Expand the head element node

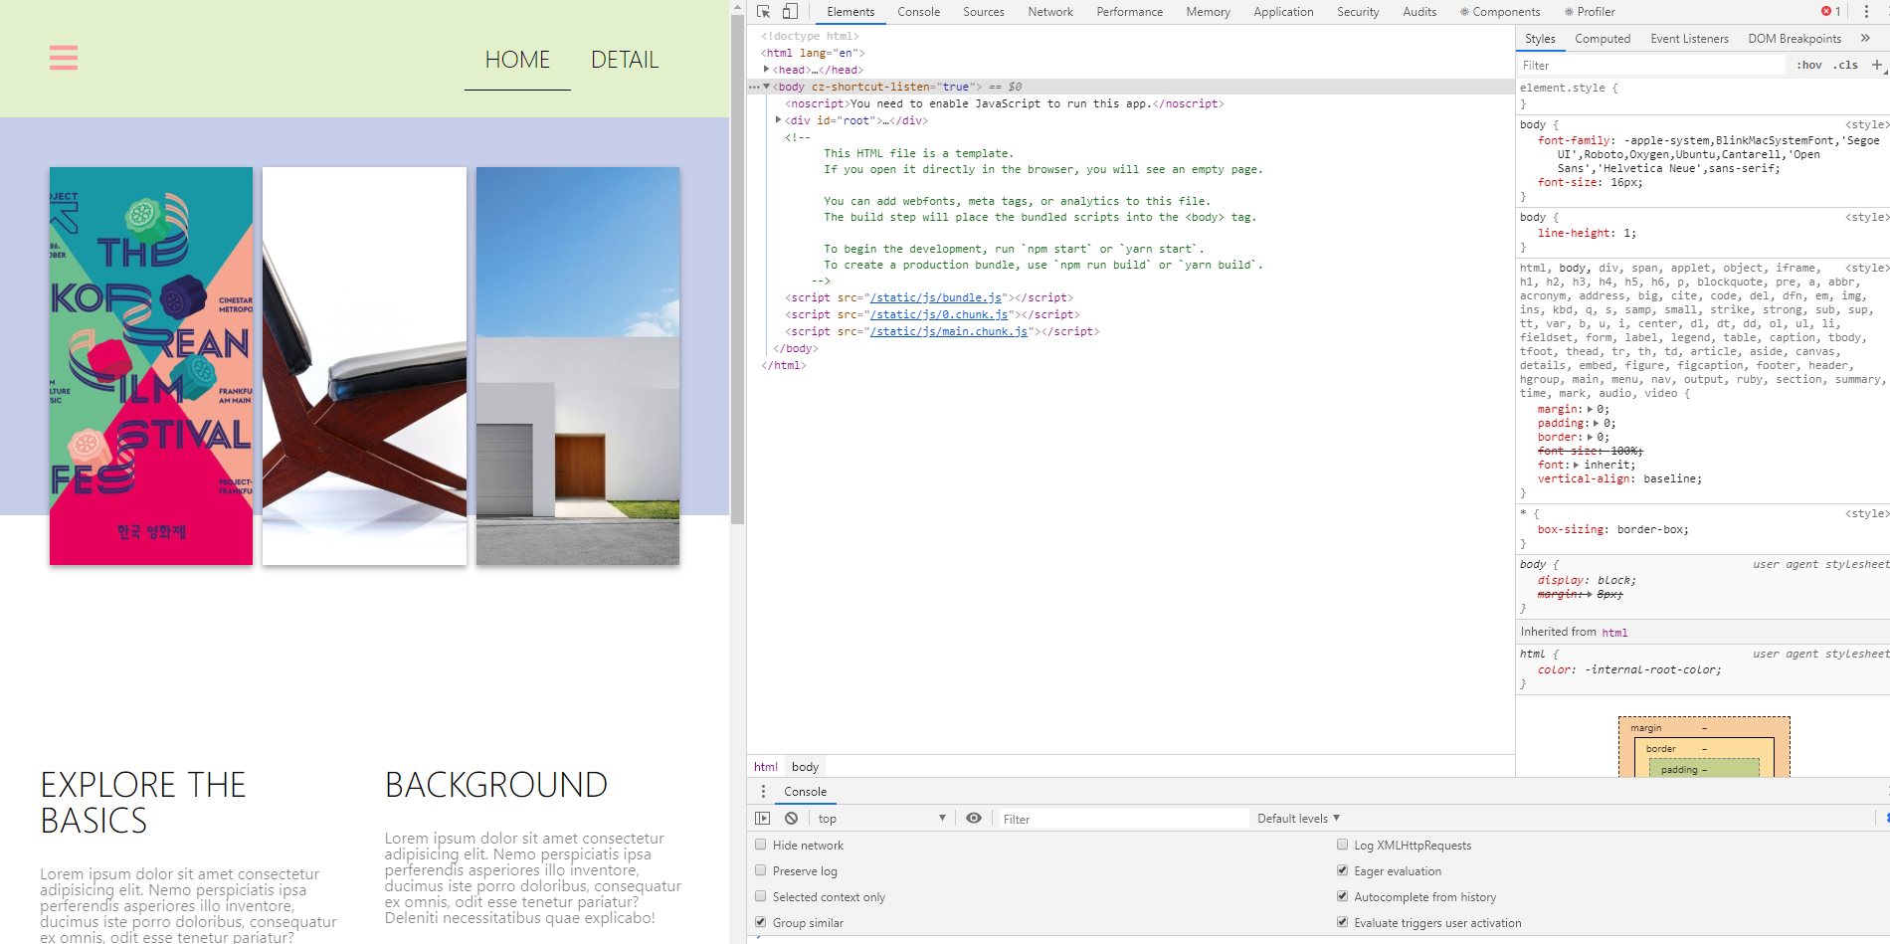tap(766, 70)
